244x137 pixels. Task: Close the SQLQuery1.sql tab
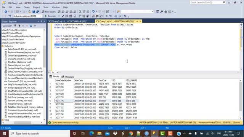pos(140,21)
